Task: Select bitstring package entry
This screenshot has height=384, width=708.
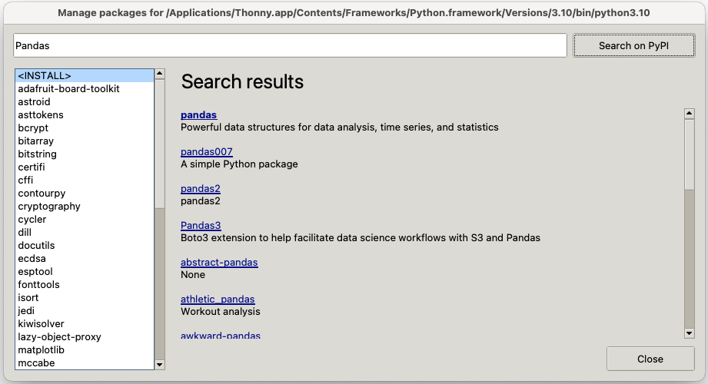Action: (85, 154)
